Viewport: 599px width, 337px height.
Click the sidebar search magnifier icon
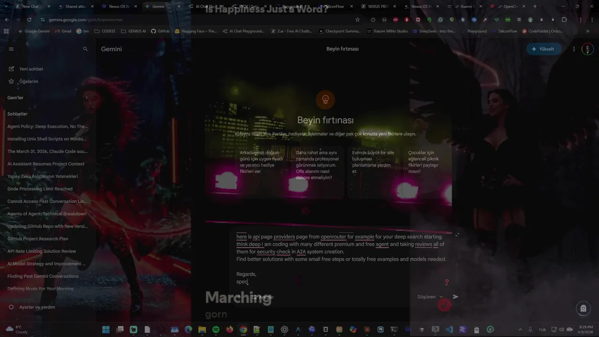click(x=85, y=49)
